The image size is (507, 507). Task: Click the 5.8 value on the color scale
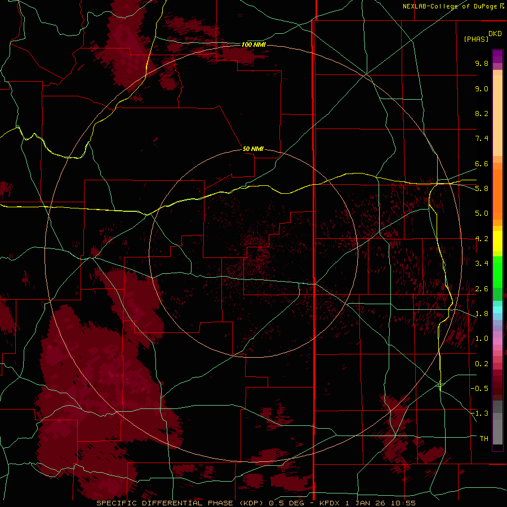[482, 189]
